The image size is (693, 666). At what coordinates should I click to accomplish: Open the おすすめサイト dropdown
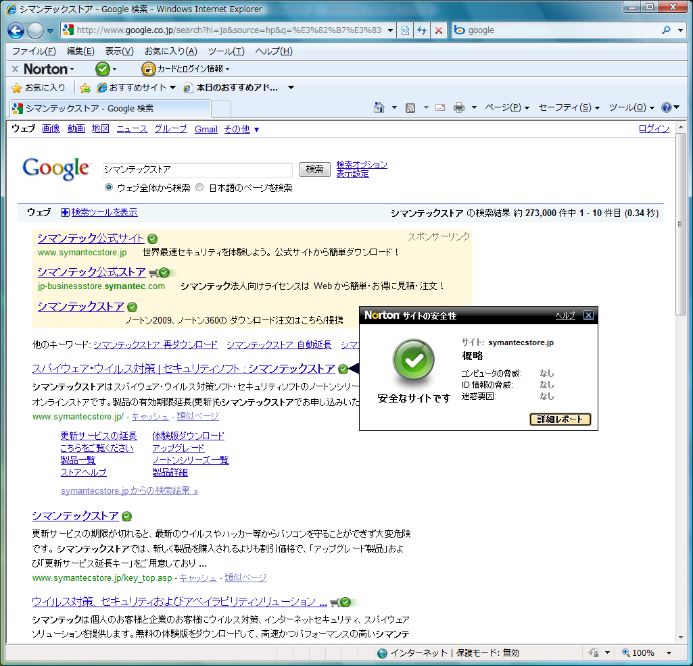coord(173,87)
